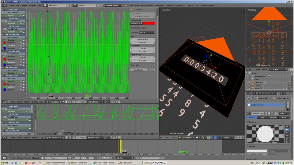Switch material type to Wire
The width and height of the screenshot is (294, 165).
click(x=262, y=117)
